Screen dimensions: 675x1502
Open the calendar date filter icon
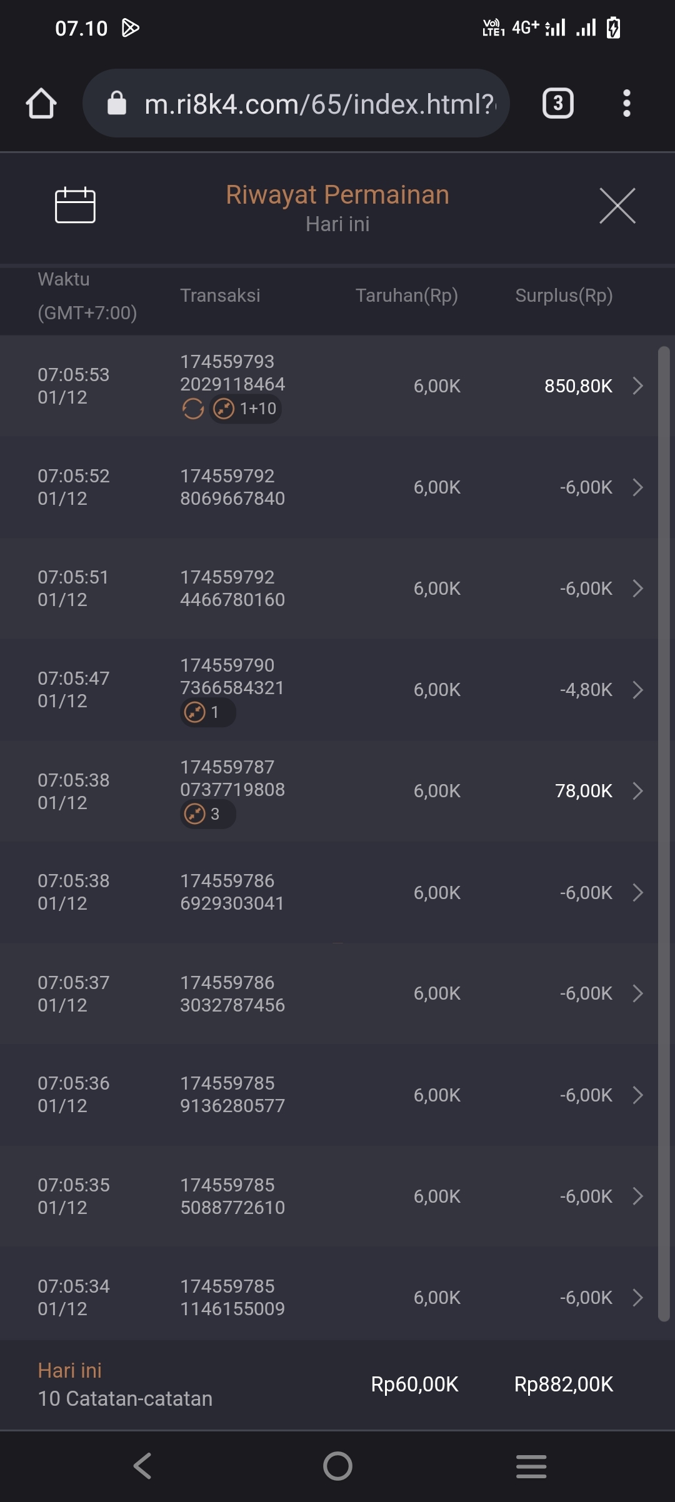(x=75, y=205)
